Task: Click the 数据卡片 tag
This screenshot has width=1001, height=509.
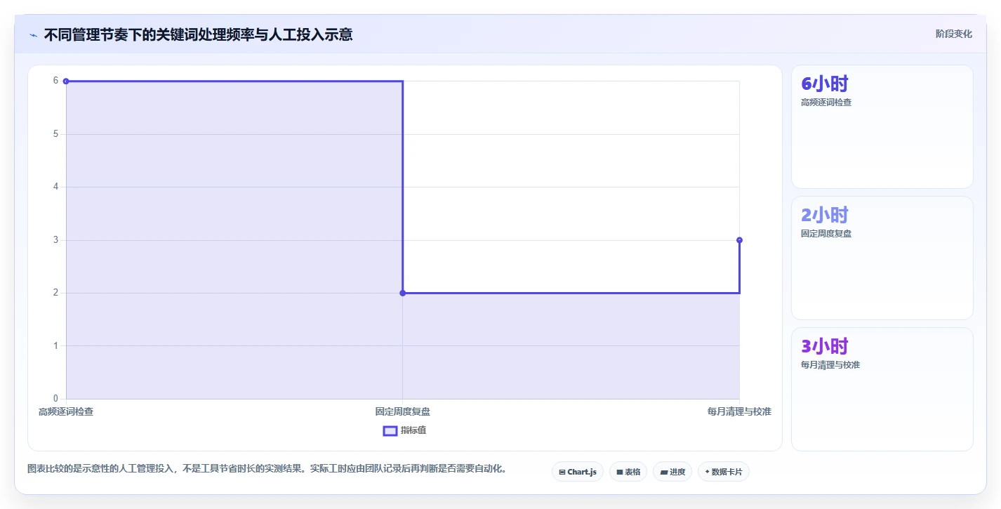Action: point(724,472)
